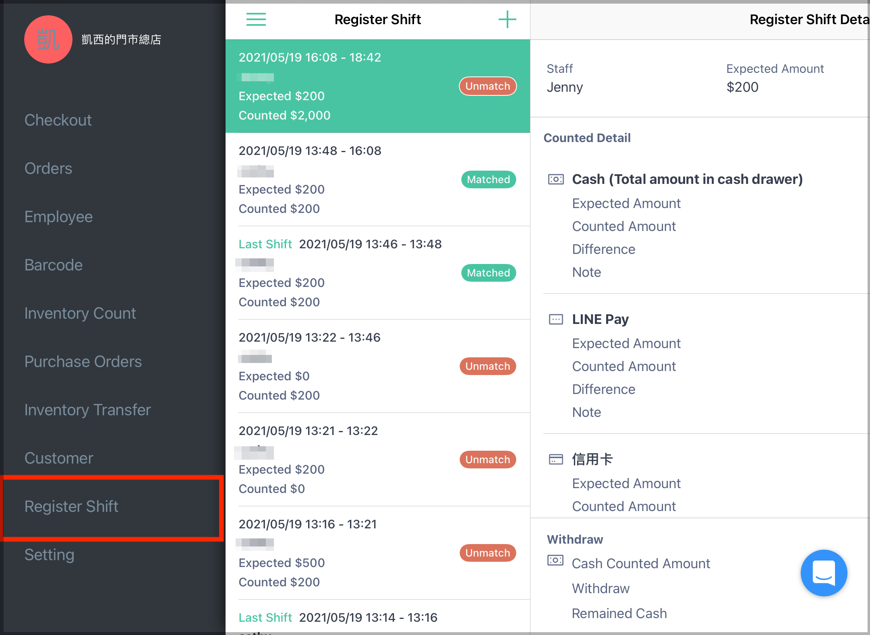Click Matched badge on 13:46 - 13:48 shift
Viewport: 870px width, 635px height.
coord(489,273)
